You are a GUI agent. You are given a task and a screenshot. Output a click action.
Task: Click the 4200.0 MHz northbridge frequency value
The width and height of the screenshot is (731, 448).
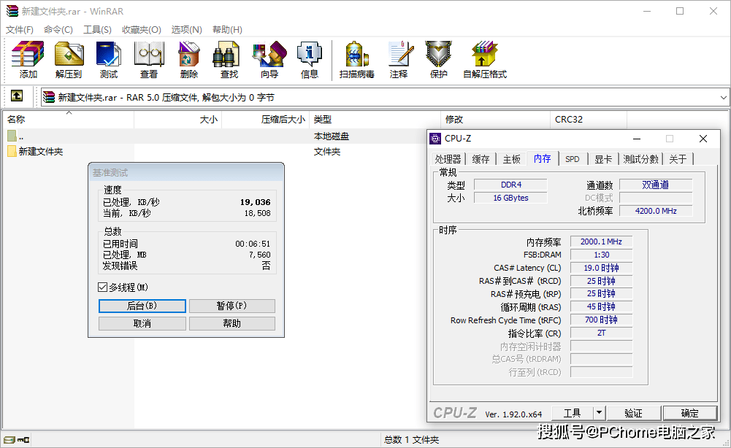pyautogui.click(x=656, y=211)
